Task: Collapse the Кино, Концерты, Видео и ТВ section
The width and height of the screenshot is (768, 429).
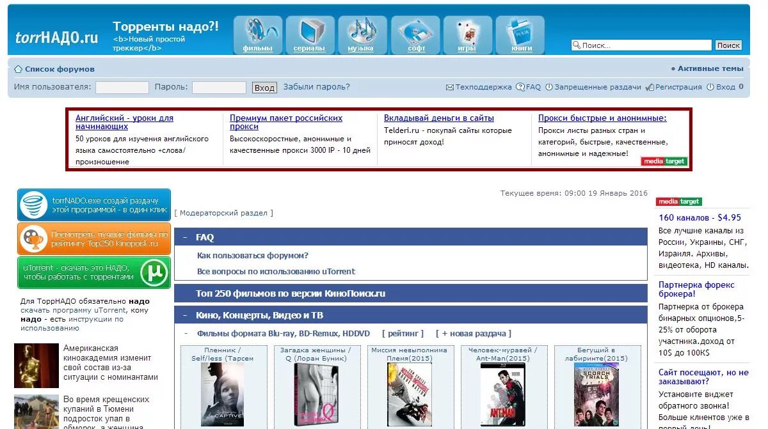Action: coord(185,315)
